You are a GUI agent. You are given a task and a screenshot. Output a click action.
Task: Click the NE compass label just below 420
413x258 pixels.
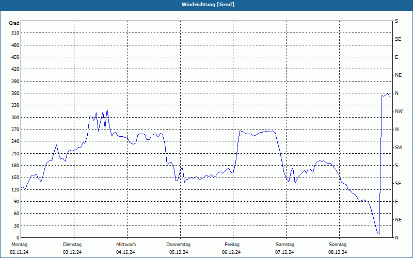coord(398,75)
